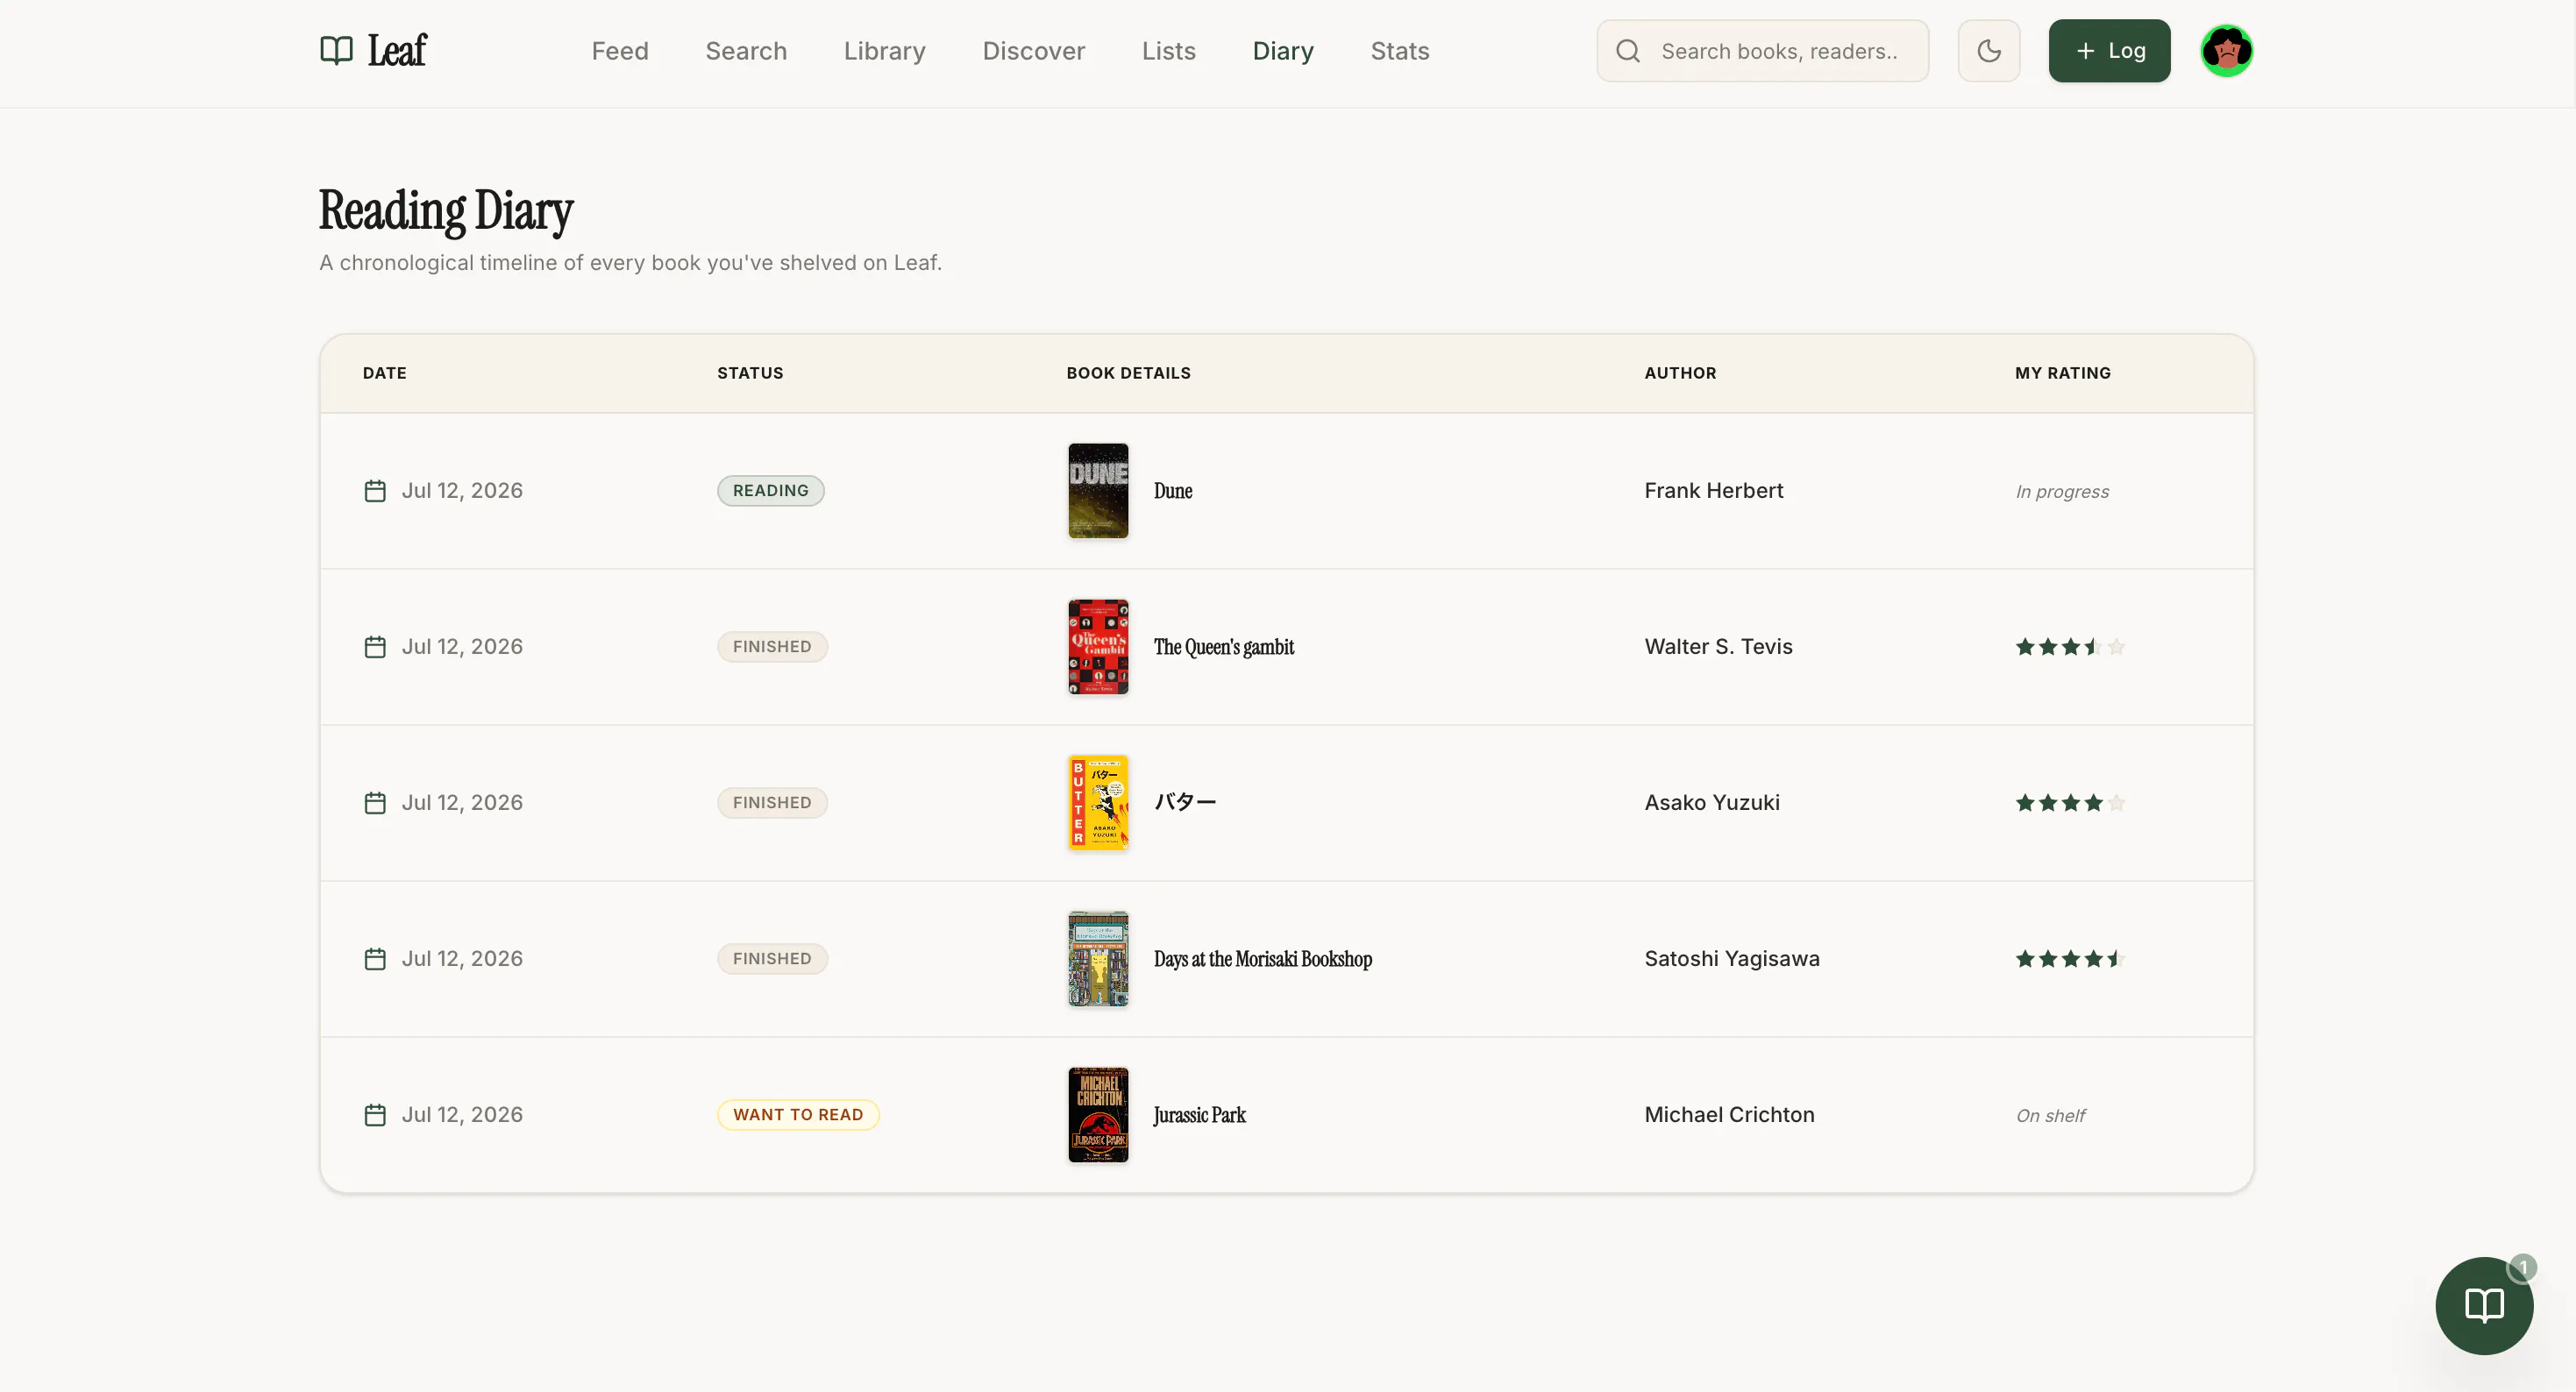The image size is (2576, 1392).
Task: Open The Queen's gambit title link
Action: (x=1224, y=647)
